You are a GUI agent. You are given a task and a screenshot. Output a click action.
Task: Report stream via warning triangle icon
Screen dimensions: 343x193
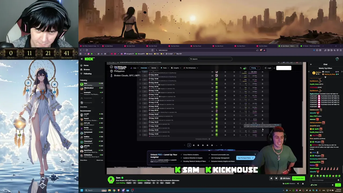[303, 184]
